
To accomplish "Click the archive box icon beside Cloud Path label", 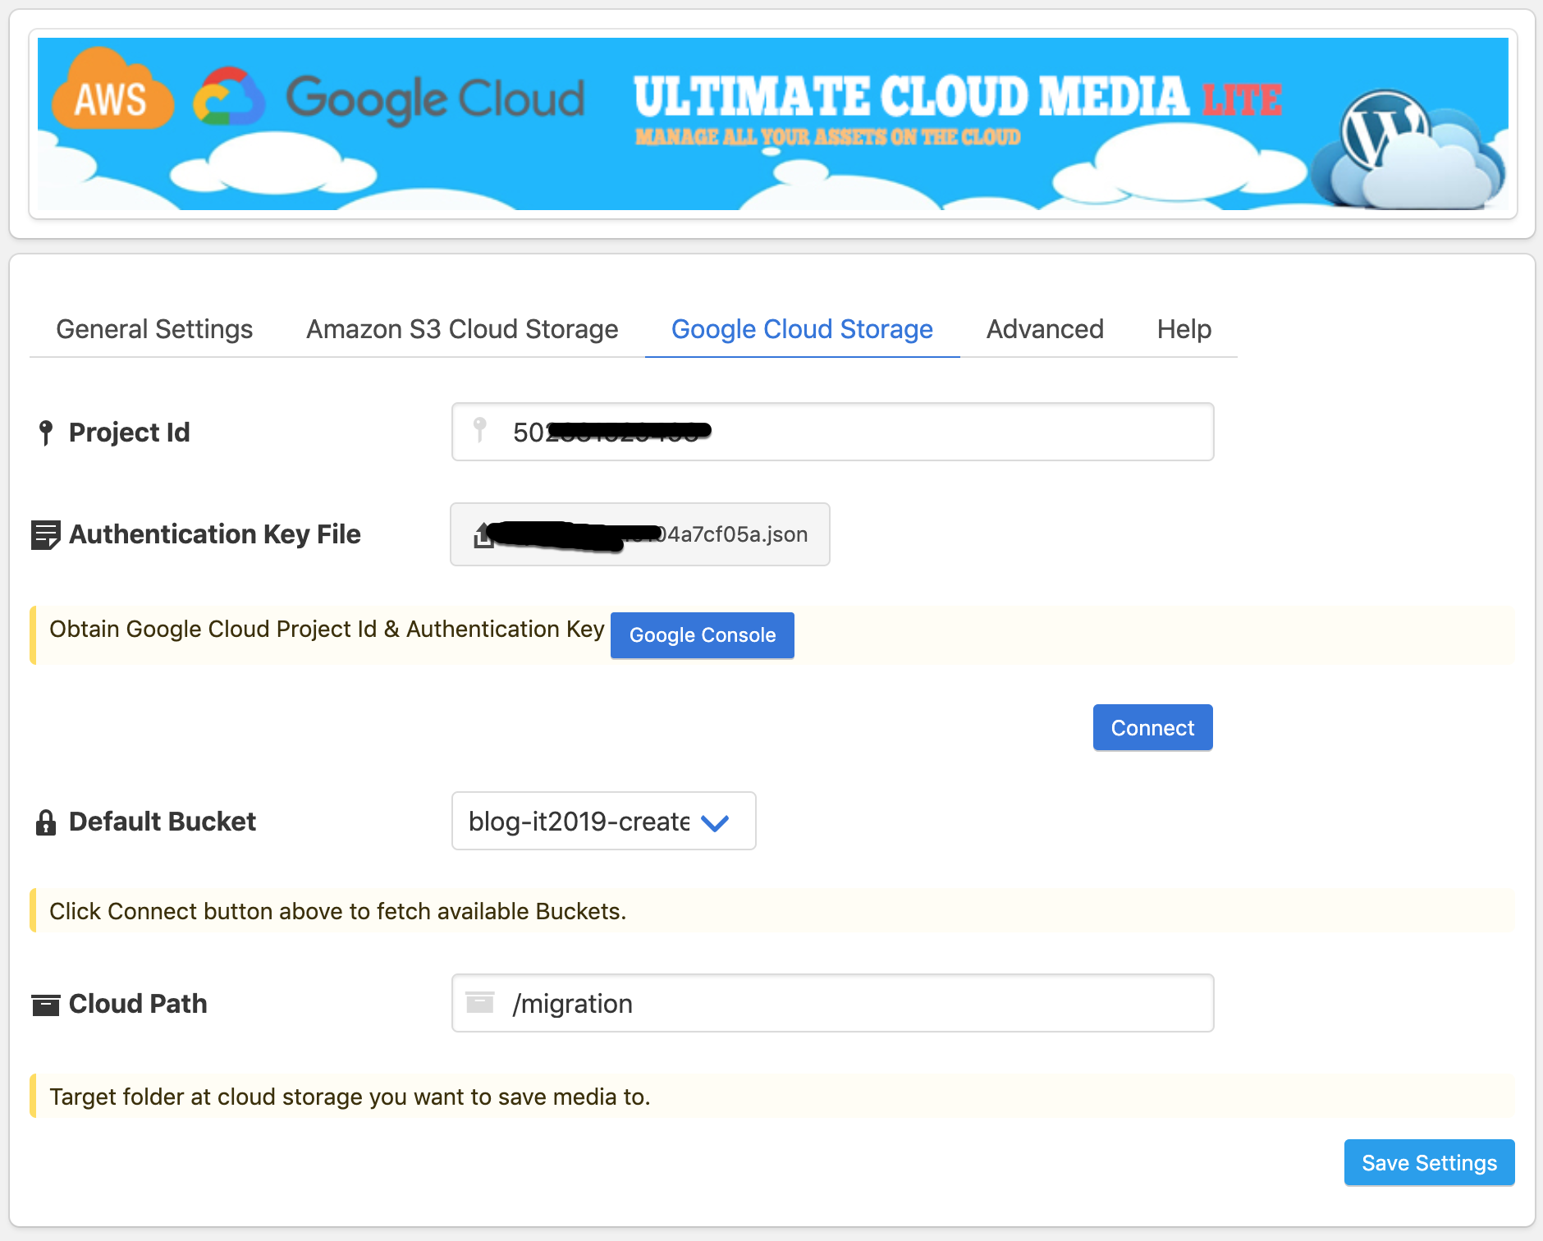I will [x=45, y=1005].
